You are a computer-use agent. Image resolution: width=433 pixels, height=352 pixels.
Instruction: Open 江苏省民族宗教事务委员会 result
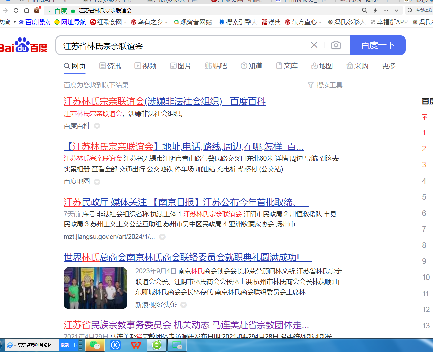(x=186, y=325)
